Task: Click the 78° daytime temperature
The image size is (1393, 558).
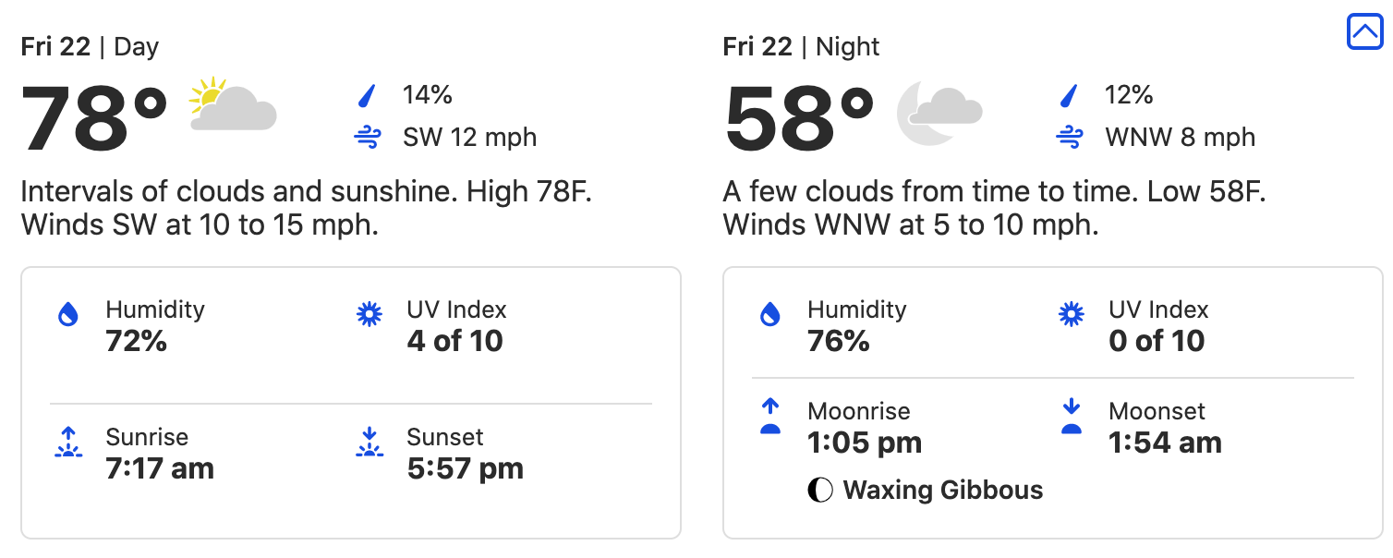Action: click(94, 119)
